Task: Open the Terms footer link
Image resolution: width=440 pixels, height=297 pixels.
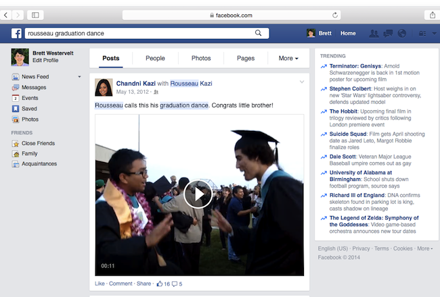Action: point(381,248)
